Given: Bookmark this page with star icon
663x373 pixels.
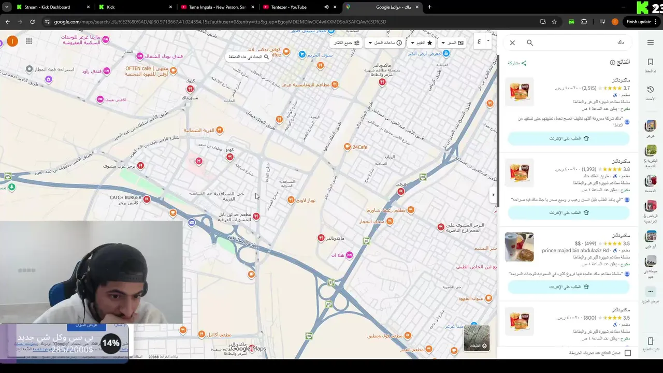Looking at the screenshot, I should 554,22.
